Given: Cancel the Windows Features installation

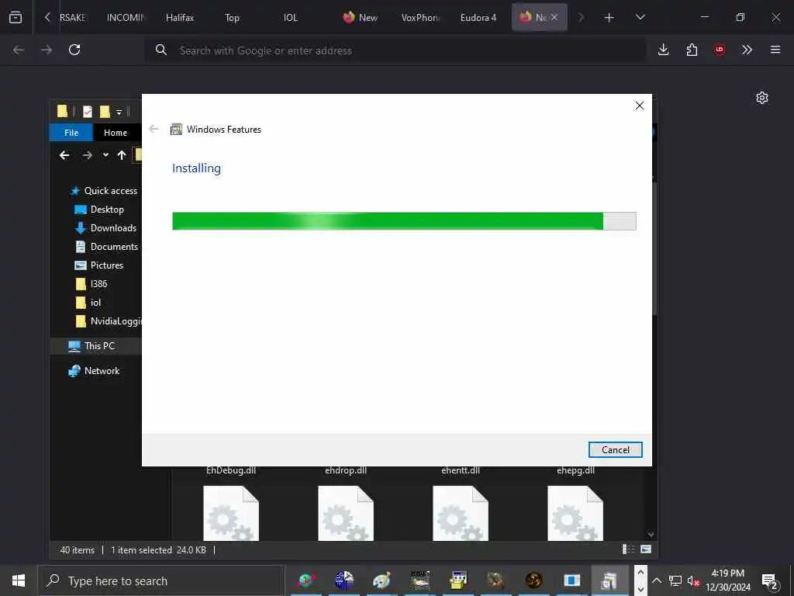Looking at the screenshot, I should tap(615, 450).
